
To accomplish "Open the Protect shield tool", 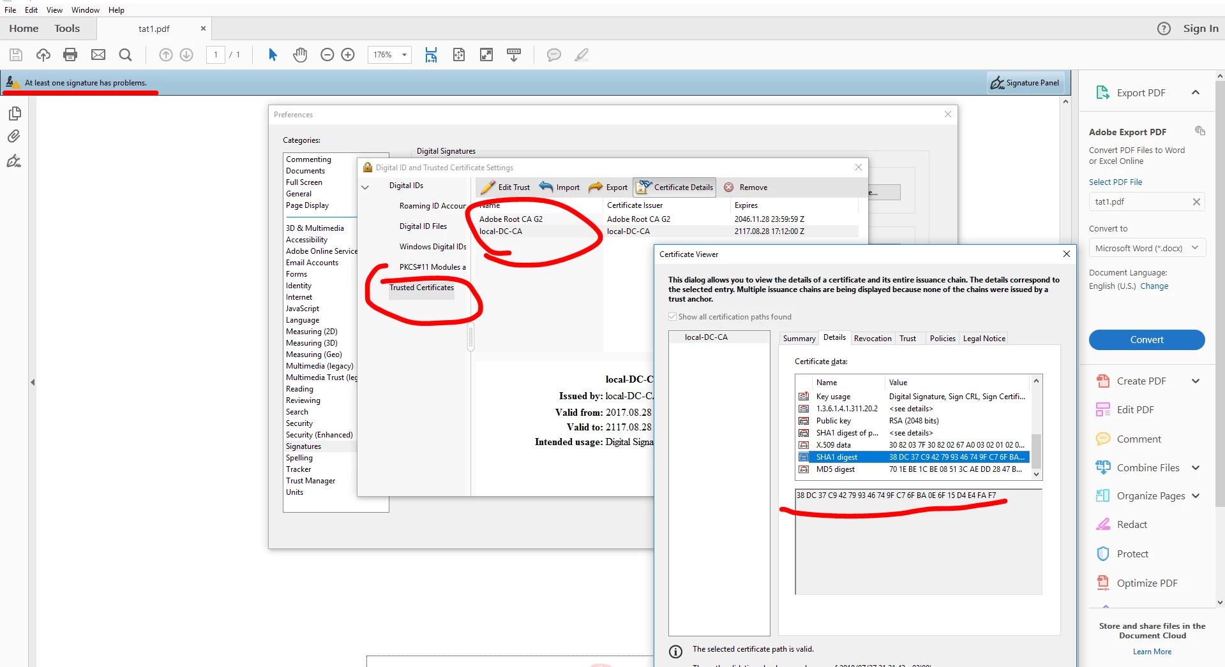I will click(x=1132, y=554).
